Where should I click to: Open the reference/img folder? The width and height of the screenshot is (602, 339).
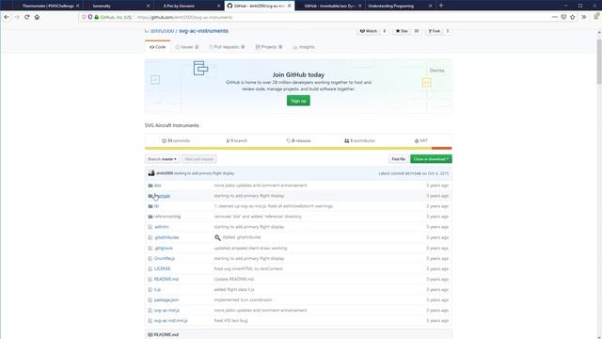pos(167,217)
